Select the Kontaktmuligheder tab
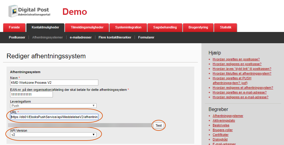This screenshot has height=145, width=284. [45, 28]
